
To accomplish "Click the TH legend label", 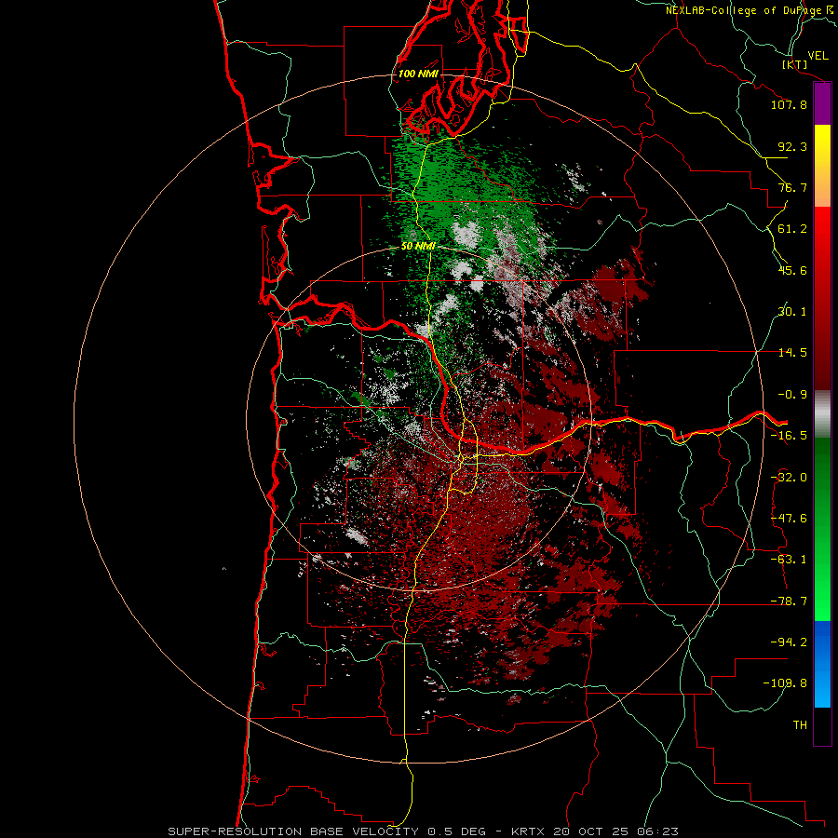I will coord(800,725).
